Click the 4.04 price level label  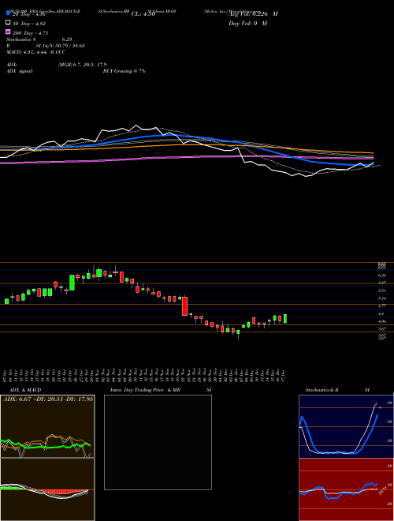coord(381,321)
